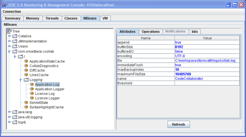This screenshot has width=246, height=137.
Task: Select the Application Logger bean icon
Action: 32,89
